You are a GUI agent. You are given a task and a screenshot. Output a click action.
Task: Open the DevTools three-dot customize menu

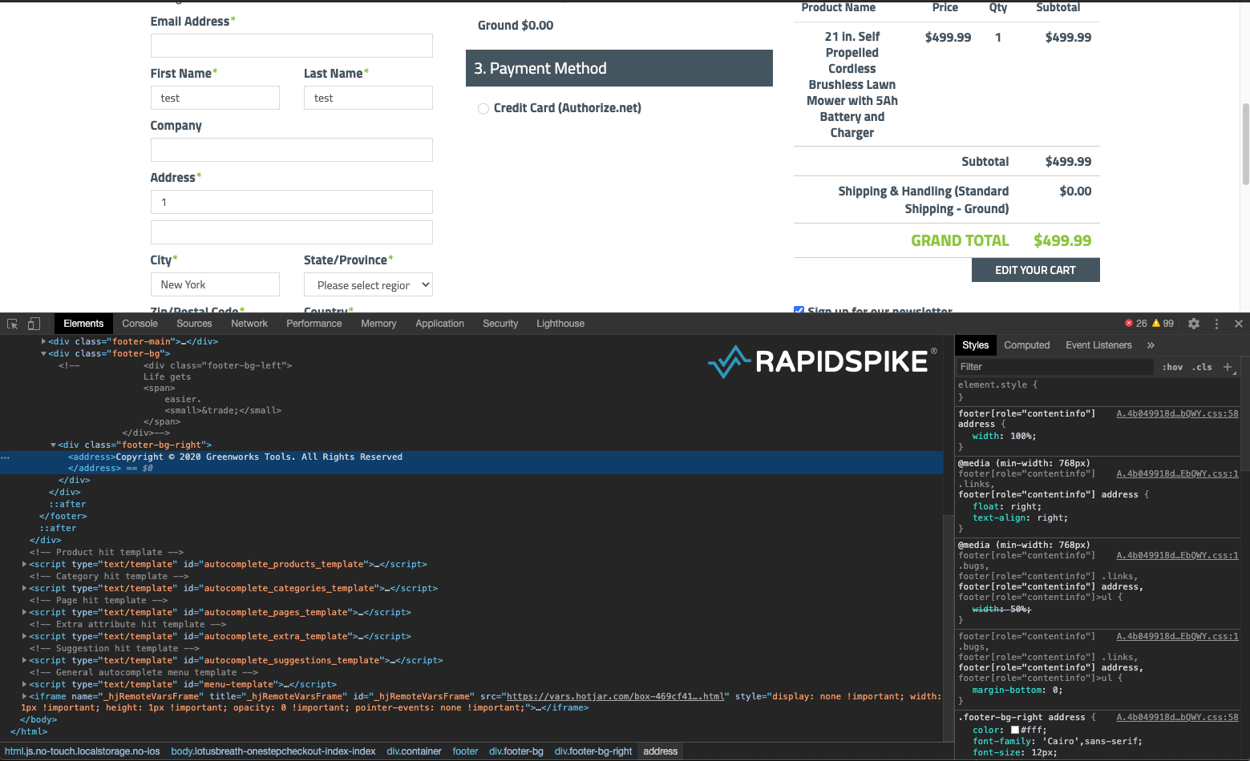pyautogui.click(x=1216, y=324)
